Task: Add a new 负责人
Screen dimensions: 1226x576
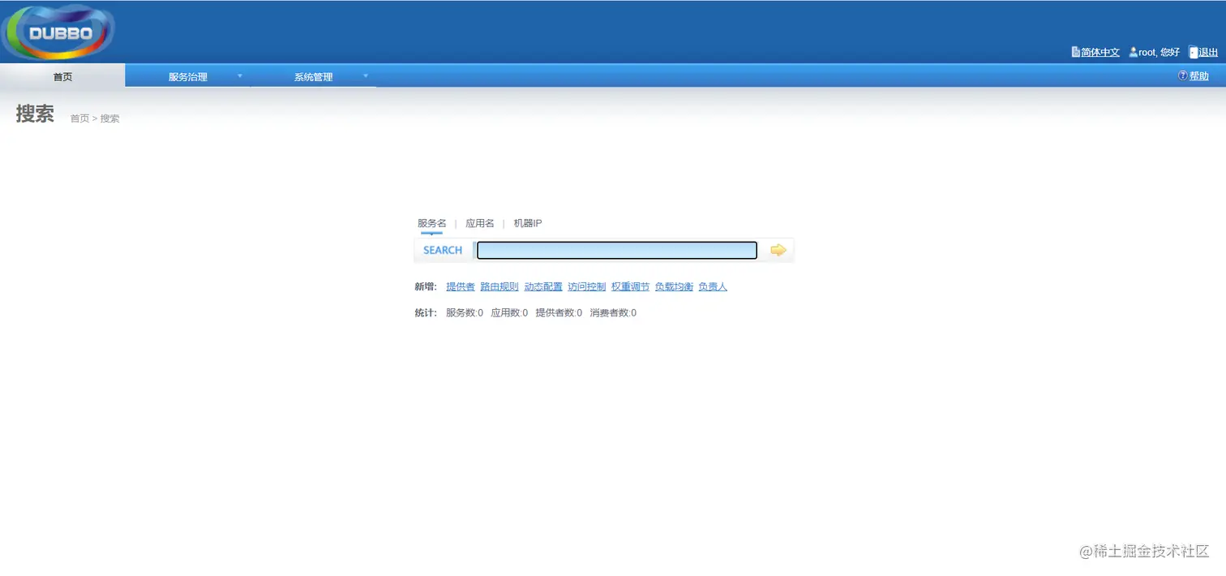Action: tap(713, 286)
